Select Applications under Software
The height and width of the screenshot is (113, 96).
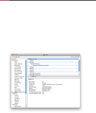18,106
